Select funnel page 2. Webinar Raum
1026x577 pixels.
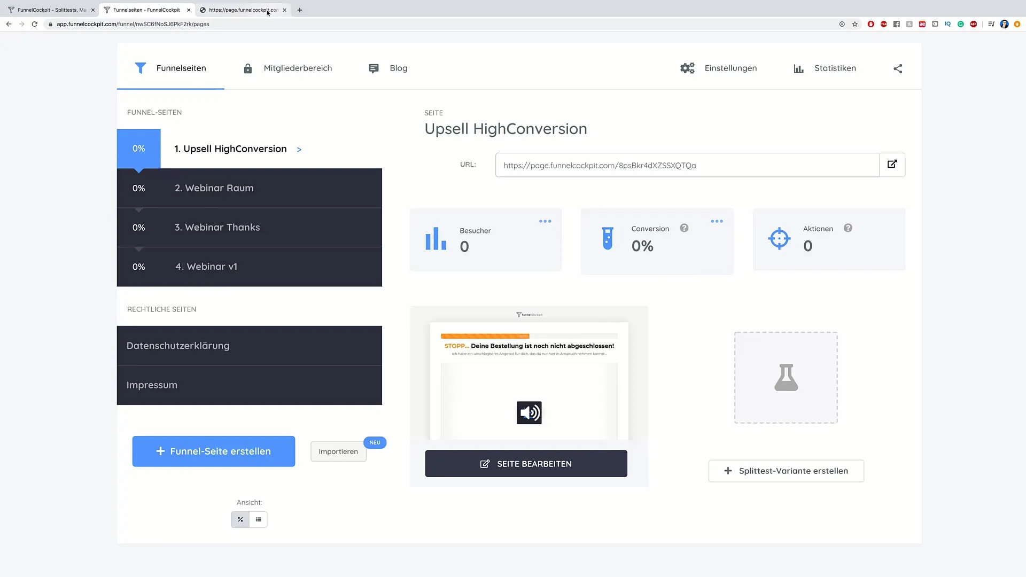coord(250,188)
